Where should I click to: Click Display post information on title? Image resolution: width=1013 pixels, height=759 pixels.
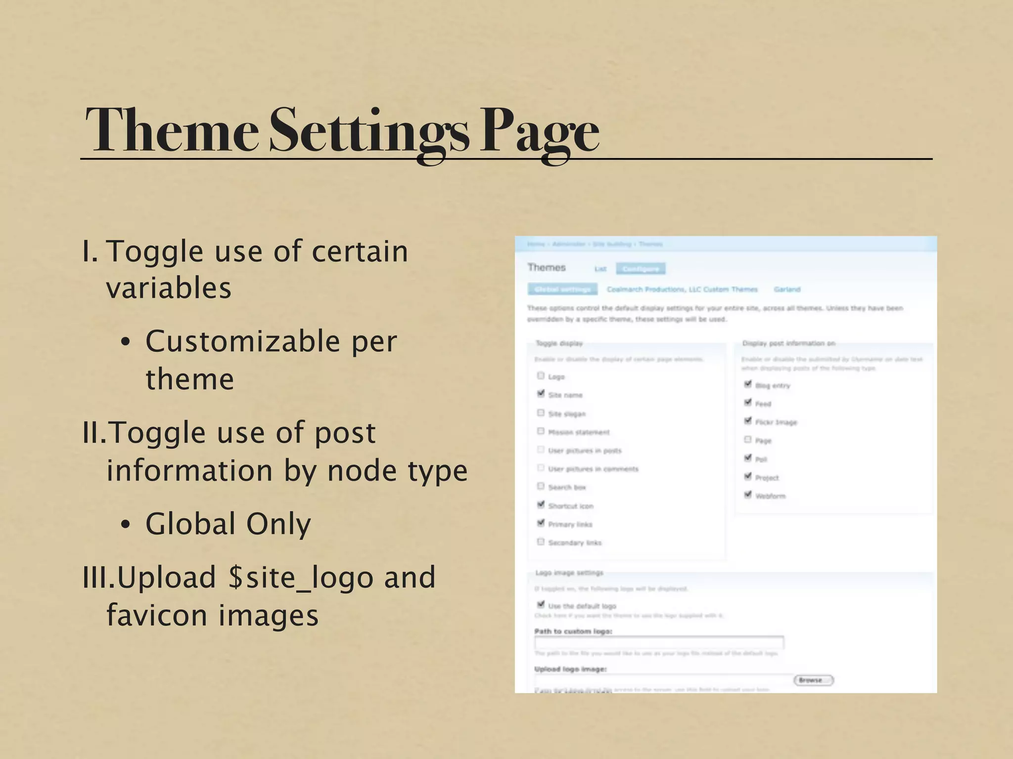789,343
